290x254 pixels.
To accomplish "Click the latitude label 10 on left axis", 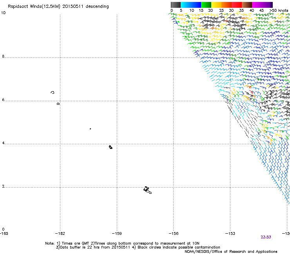I will pyautogui.click(x=3, y=13).
